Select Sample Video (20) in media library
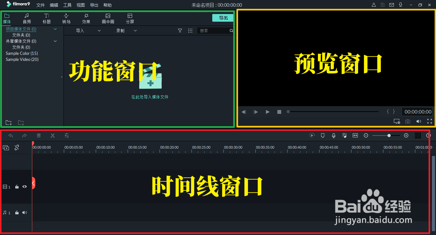Image resolution: width=436 pixels, height=235 pixels. pyautogui.click(x=22, y=59)
